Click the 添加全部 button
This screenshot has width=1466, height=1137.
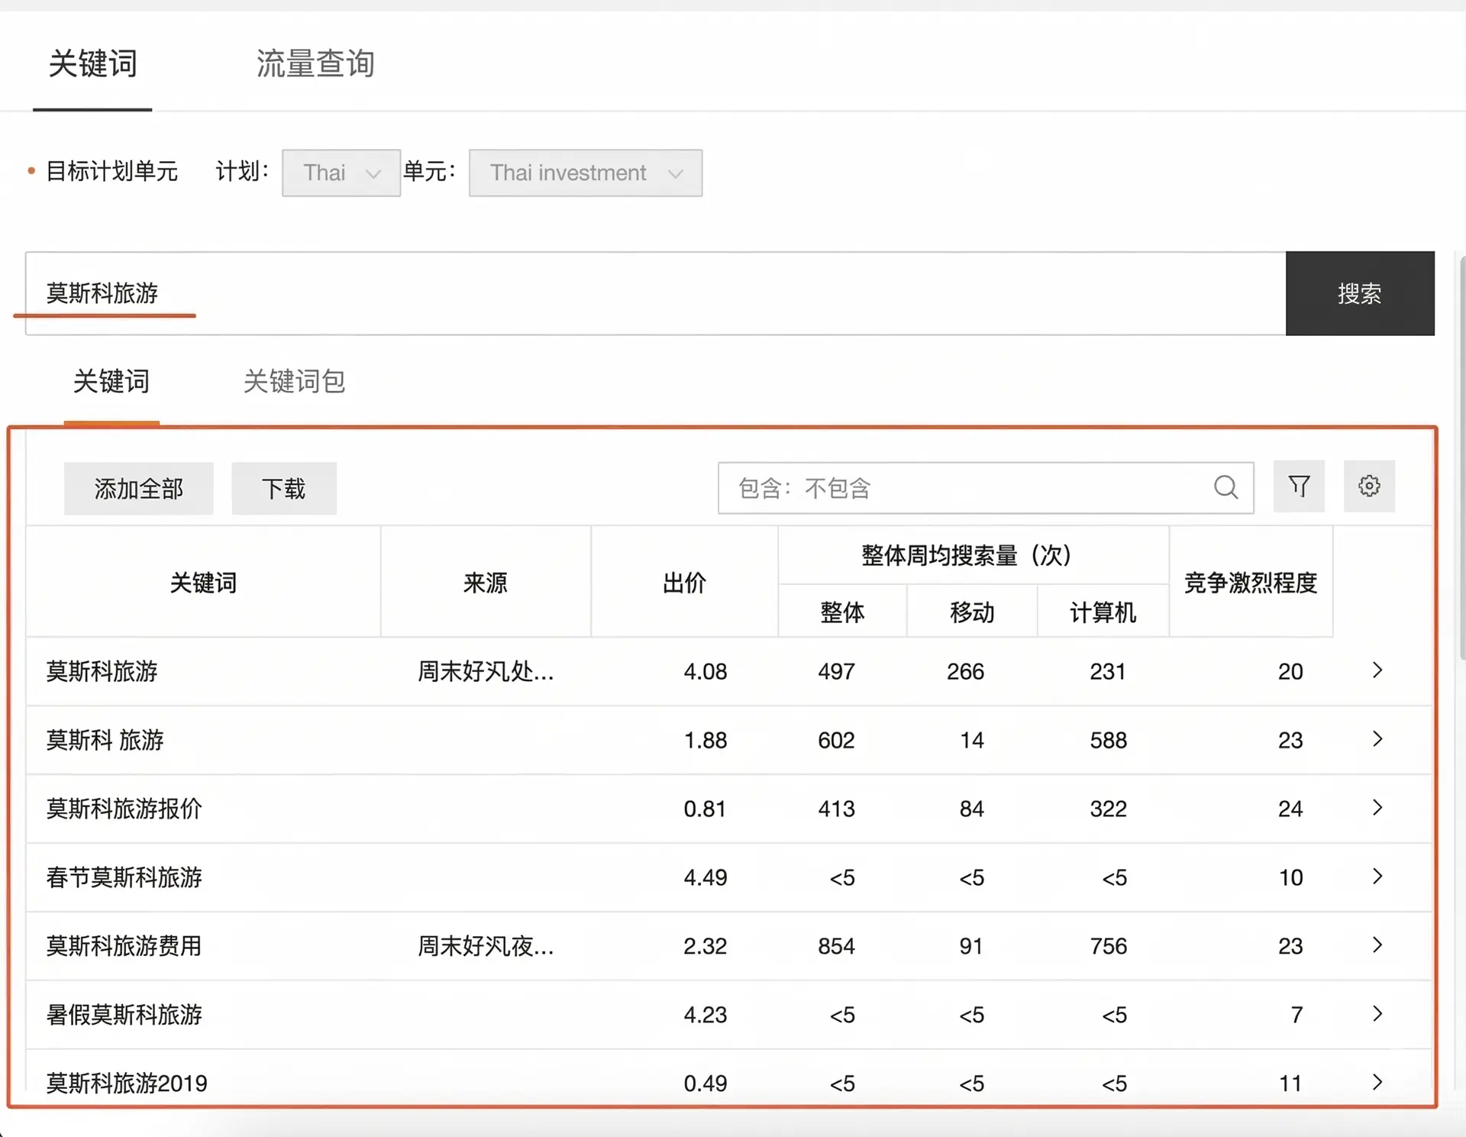coord(139,488)
